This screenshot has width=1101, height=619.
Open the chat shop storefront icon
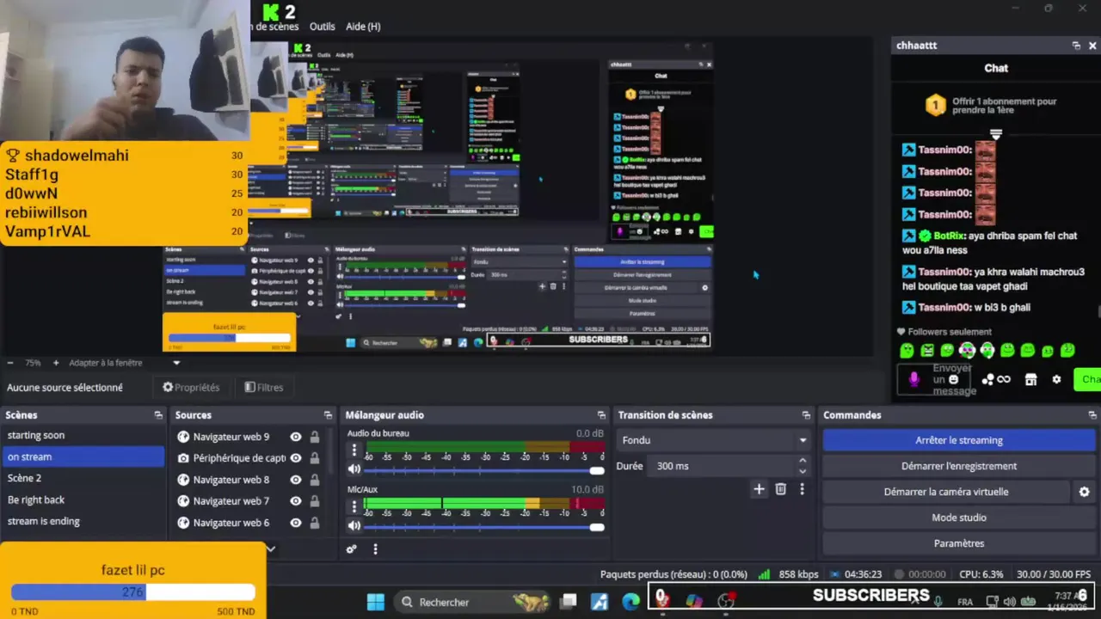(x=1030, y=379)
